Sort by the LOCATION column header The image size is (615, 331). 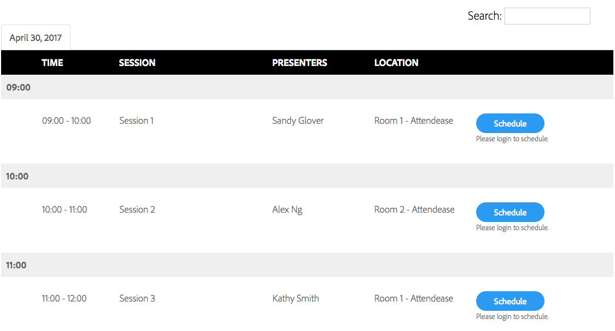pyautogui.click(x=396, y=63)
